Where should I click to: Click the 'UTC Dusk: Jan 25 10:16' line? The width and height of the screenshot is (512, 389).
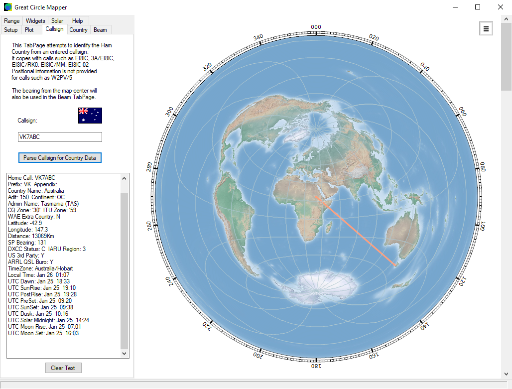(x=38, y=314)
